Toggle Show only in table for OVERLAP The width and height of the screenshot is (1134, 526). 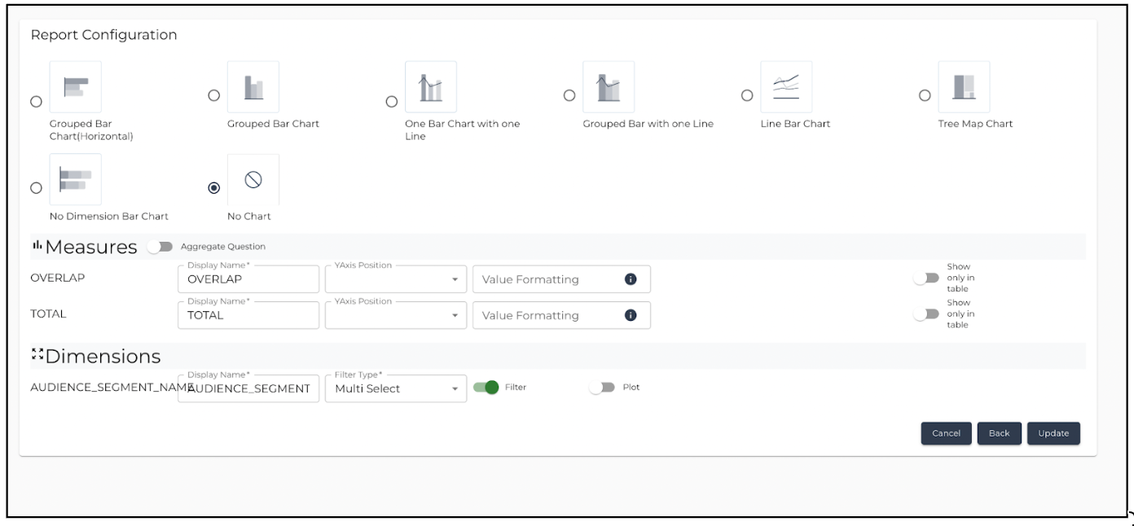point(926,278)
